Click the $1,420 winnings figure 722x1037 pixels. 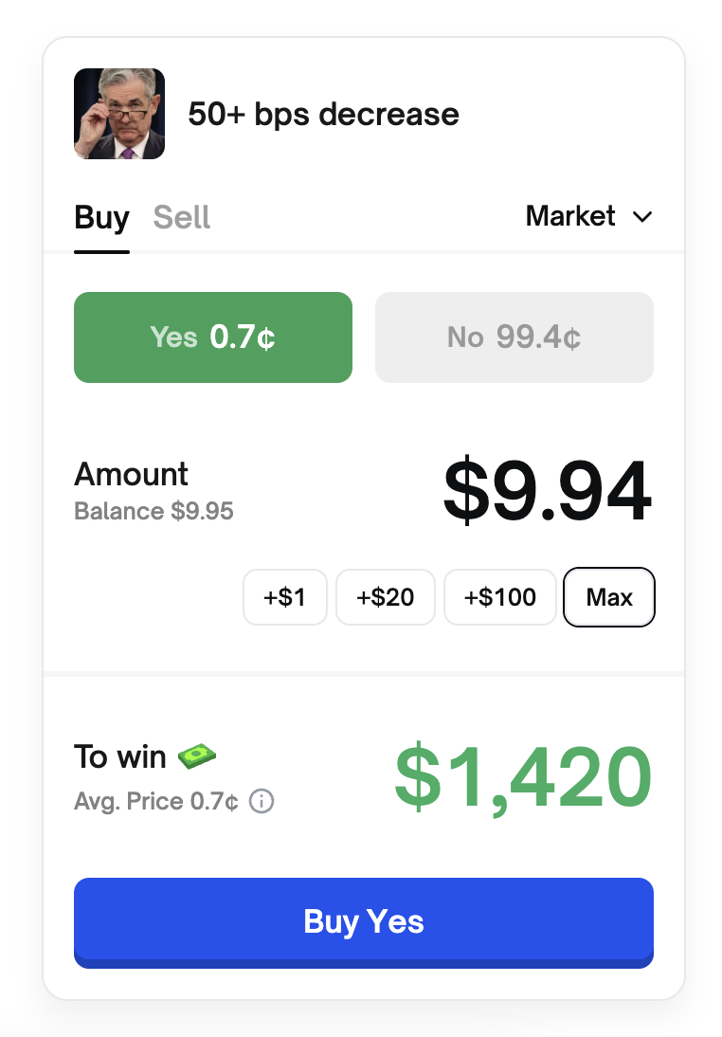[x=523, y=777]
